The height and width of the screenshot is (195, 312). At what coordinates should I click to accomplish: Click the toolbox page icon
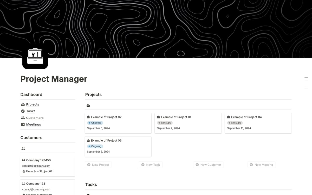(35, 56)
